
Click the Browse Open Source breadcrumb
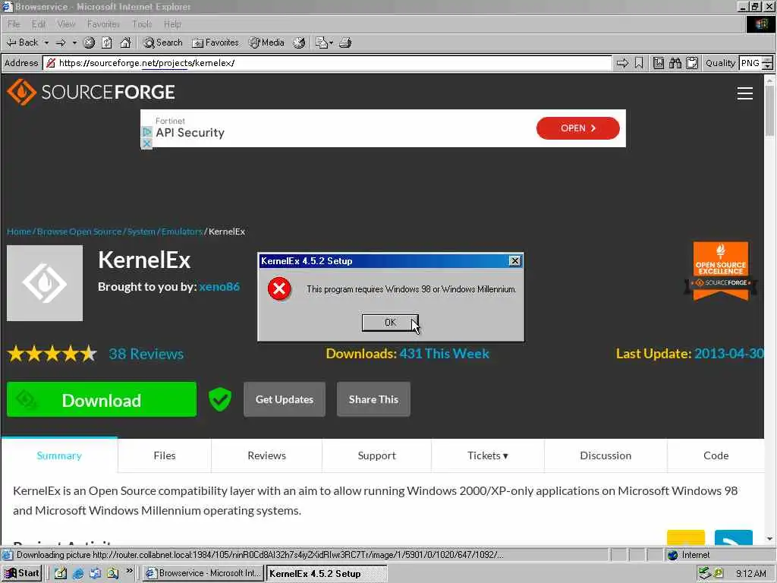tap(79, 232)
